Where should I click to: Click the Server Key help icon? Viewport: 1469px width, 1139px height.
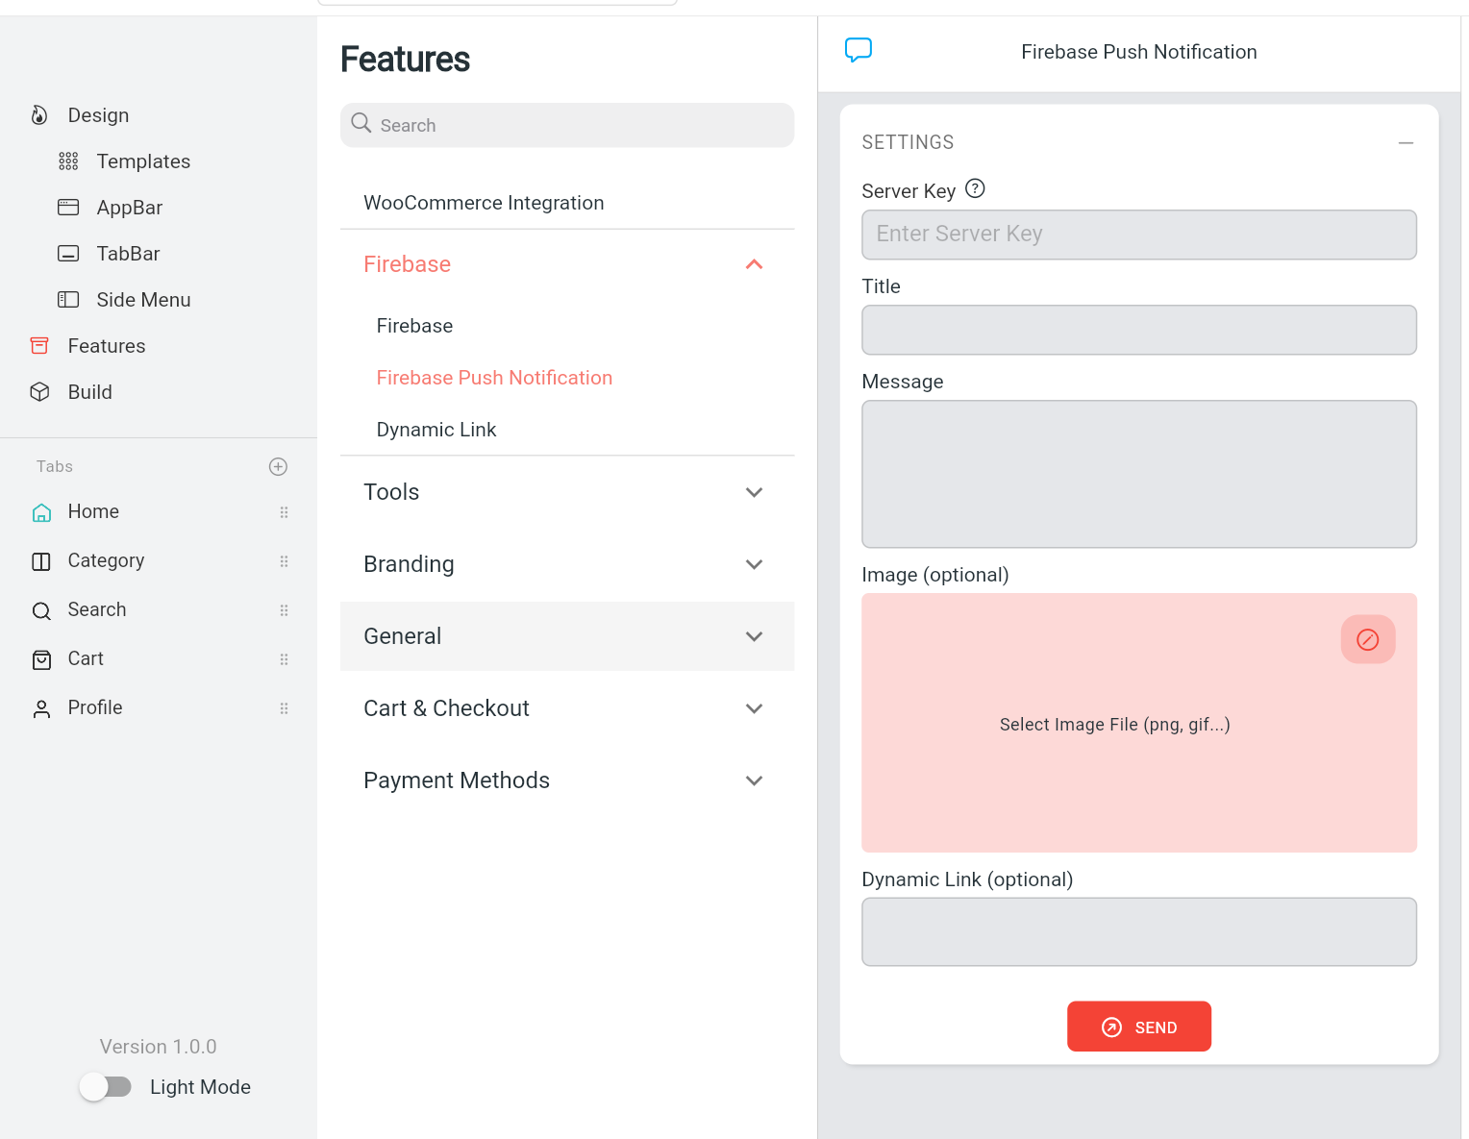[975, 188]
